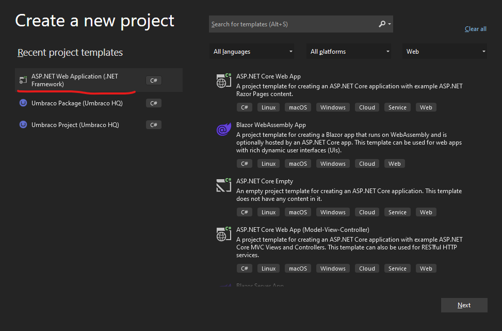Open the Web project type dropdown
The height and width of the screenshot is (331, 502).
click(x=445, y=51)
